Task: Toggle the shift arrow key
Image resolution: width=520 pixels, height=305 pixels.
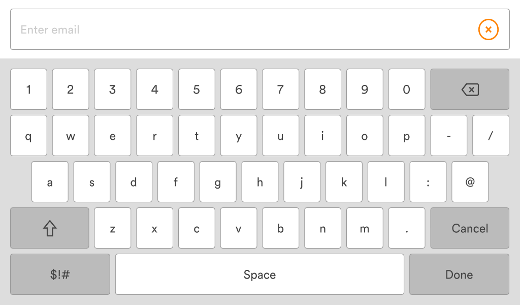Action: tap(49, 228)
